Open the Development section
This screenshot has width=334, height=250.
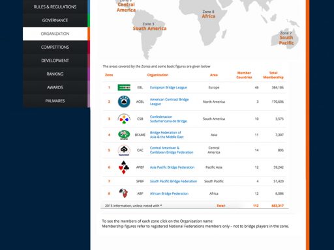coord(55,61)
